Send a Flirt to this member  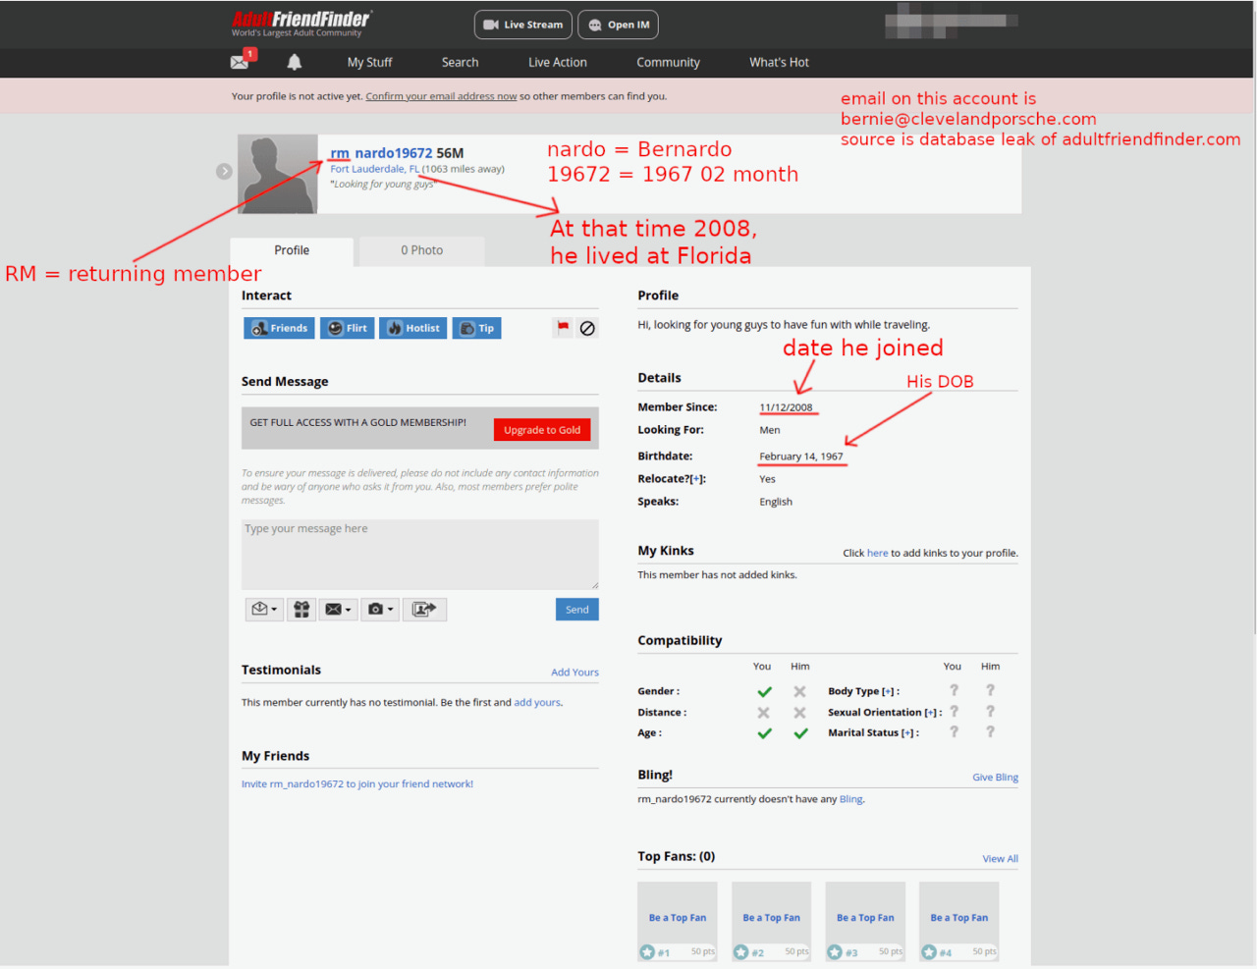347,328
